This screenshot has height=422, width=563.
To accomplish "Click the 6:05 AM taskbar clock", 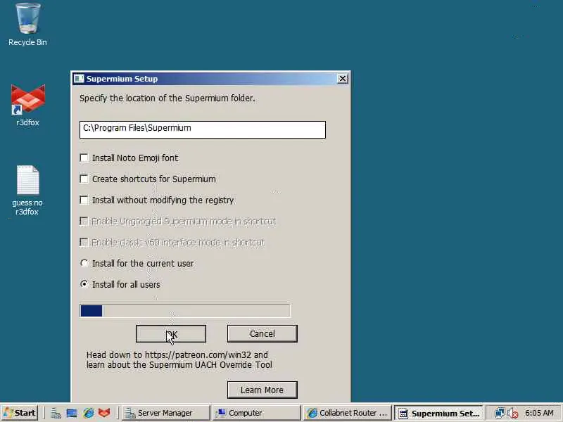I will [x=539, y=413].
